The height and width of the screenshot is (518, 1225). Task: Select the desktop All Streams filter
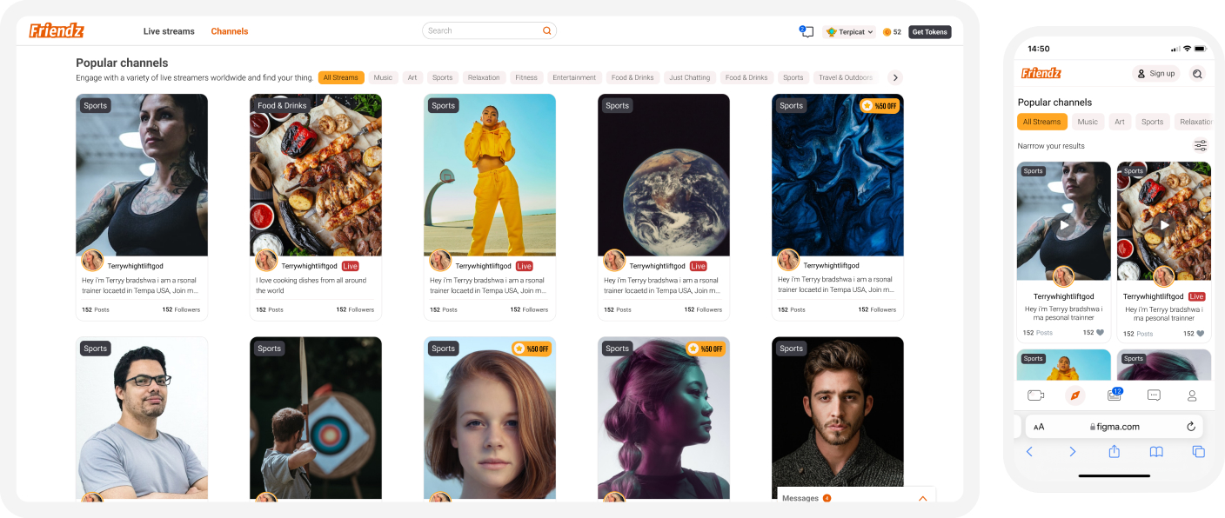[x=341, y=77]
